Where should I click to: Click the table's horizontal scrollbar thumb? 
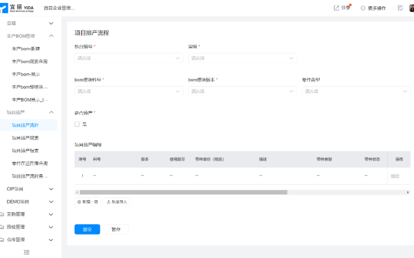(183, 193)
